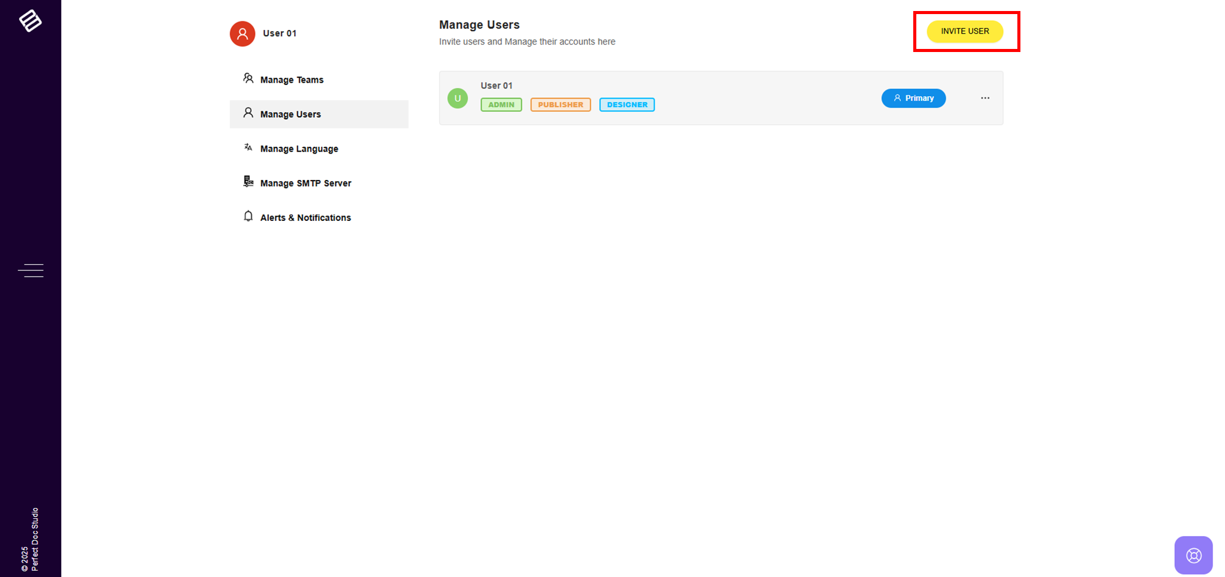Image resolution: width=1225 pixels, height=577 pixels.
Task: Click the red User 01 profile avatar
Action: coord(243,34)
